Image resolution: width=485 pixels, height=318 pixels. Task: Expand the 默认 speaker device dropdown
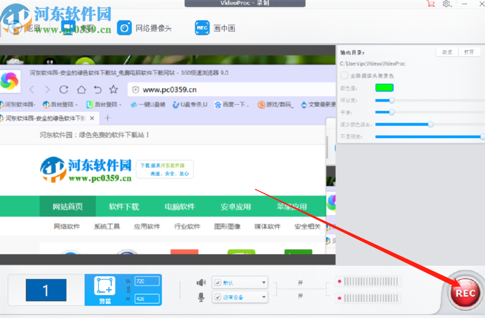point(264,283)
